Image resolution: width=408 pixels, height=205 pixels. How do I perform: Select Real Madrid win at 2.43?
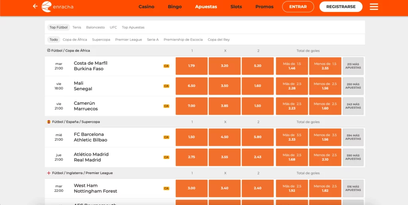point(258,157)
